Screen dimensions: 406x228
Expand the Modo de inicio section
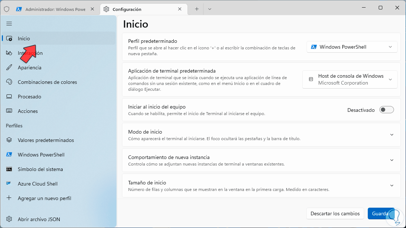point(392,135)
